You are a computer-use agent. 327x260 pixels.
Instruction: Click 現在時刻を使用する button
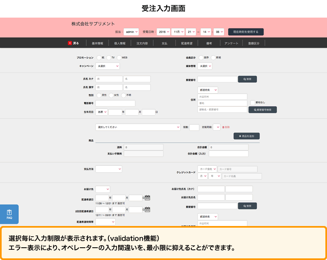pyautogui.click(x=246, y=32)
